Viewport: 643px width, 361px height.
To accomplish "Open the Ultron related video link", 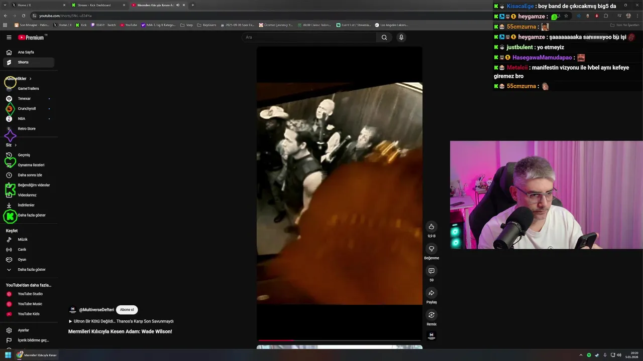I will 121,321.
